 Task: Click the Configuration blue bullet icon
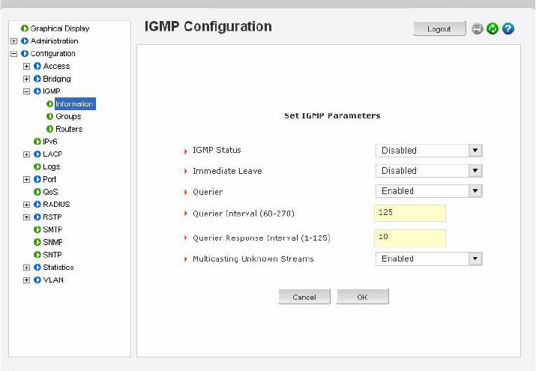(25, 54)
